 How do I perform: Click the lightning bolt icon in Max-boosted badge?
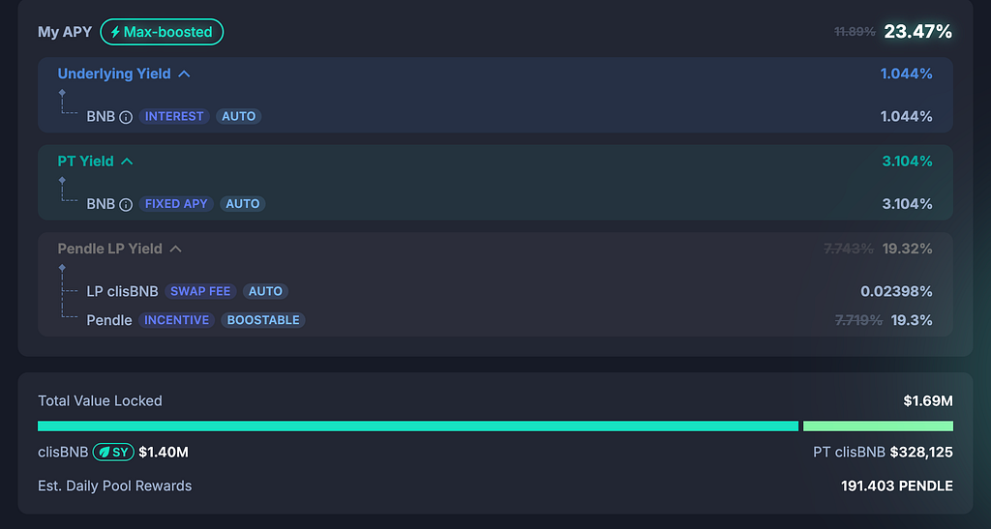pos(115,32)
